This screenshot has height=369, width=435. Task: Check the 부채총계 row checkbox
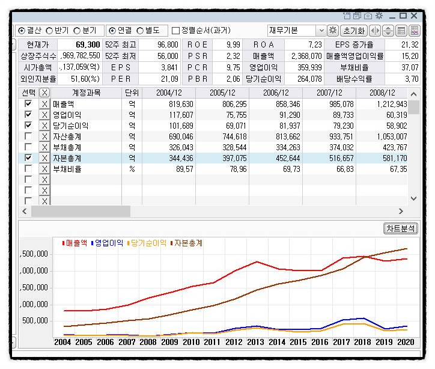(x=28, y=147)
